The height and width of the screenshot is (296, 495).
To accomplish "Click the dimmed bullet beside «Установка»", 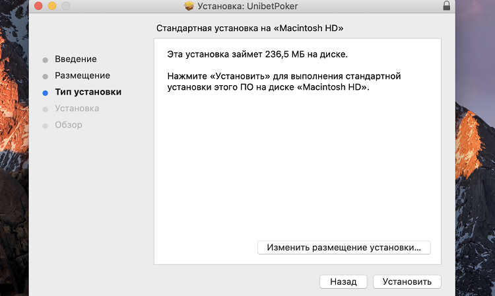I will (x=45, y=109).
